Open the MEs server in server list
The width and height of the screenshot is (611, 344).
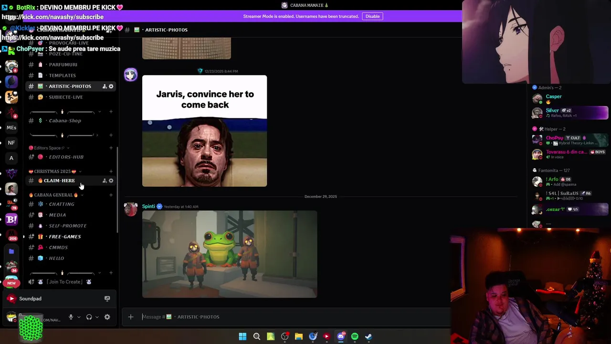point(11,128)
